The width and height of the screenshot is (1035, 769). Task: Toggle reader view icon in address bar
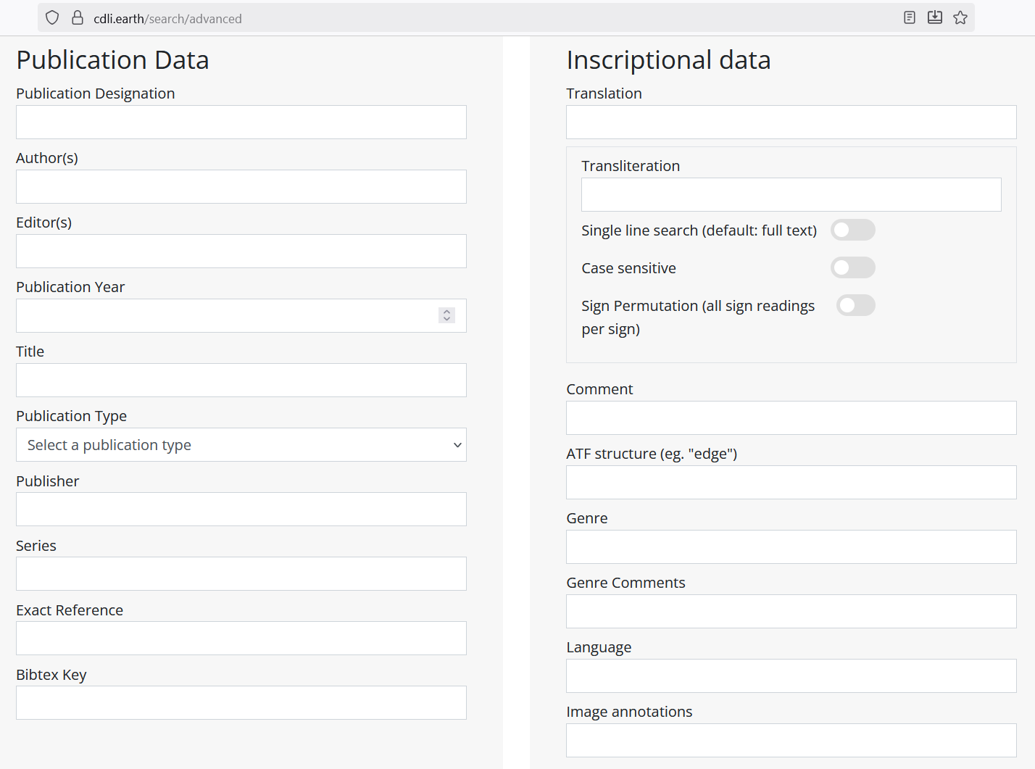click(x=910, y=18)
